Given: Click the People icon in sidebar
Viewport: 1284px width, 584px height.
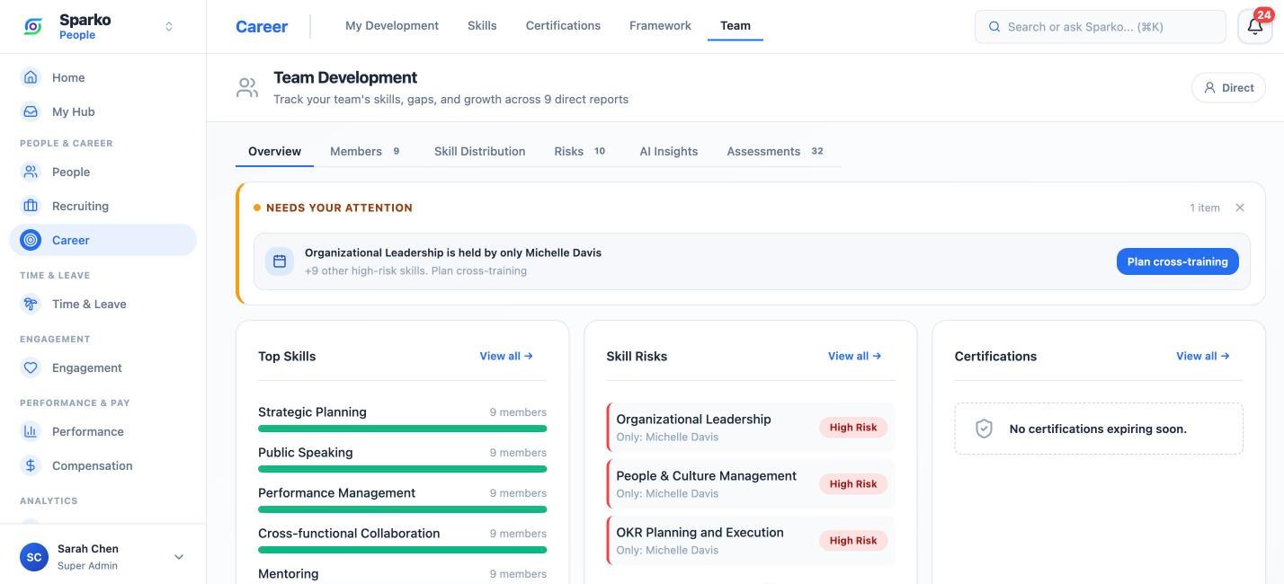Looking at the screenshot, I should (x=31, y=172).
